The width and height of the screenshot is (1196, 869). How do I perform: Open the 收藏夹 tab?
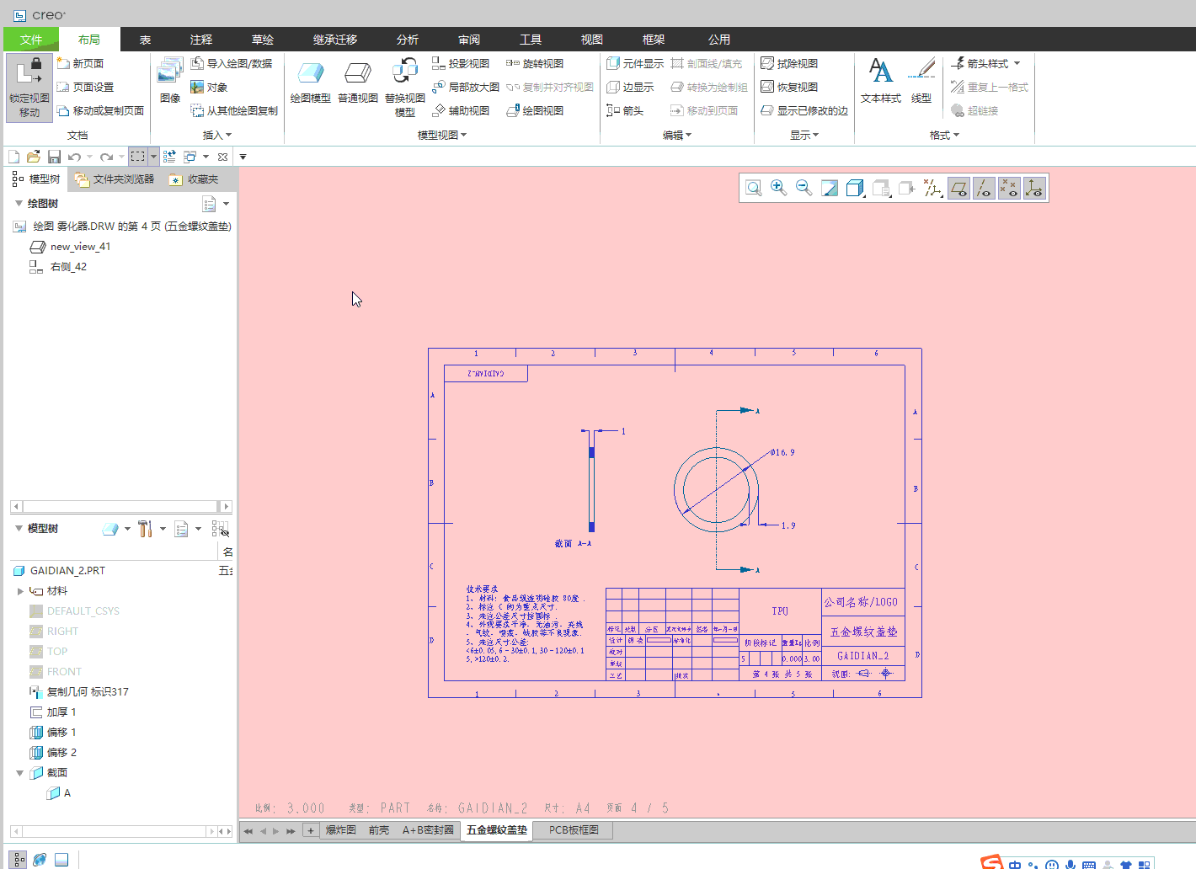click(194, 179)
